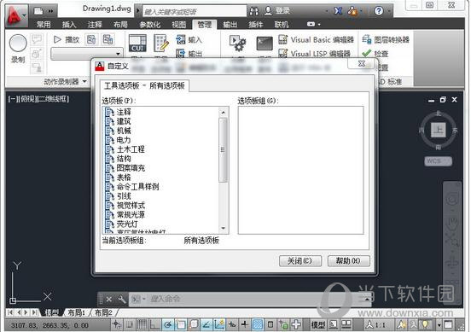Viewport: 471px width, 332px height.
Task: Open the Visual Basic 编辑器
Action: coord(316,39)
